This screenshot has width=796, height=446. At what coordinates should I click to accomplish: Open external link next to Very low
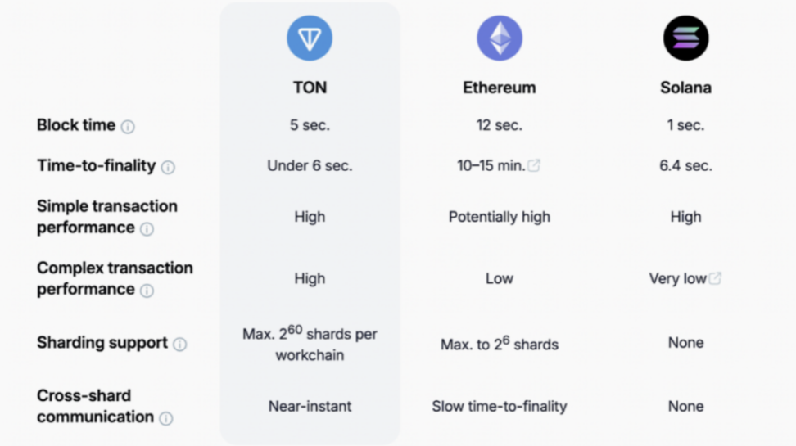coord(715,278)
